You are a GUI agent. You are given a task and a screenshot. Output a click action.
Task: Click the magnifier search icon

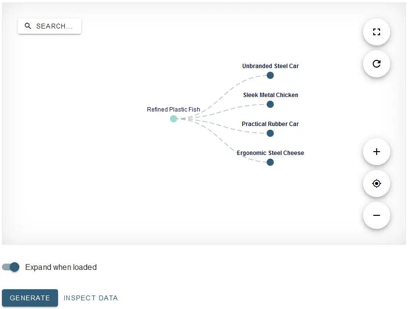[x=28, y=26]
